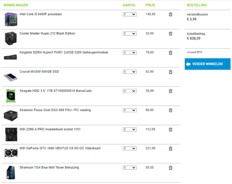Delete the MSI GTX 1660 video card row

coord(171,149)
